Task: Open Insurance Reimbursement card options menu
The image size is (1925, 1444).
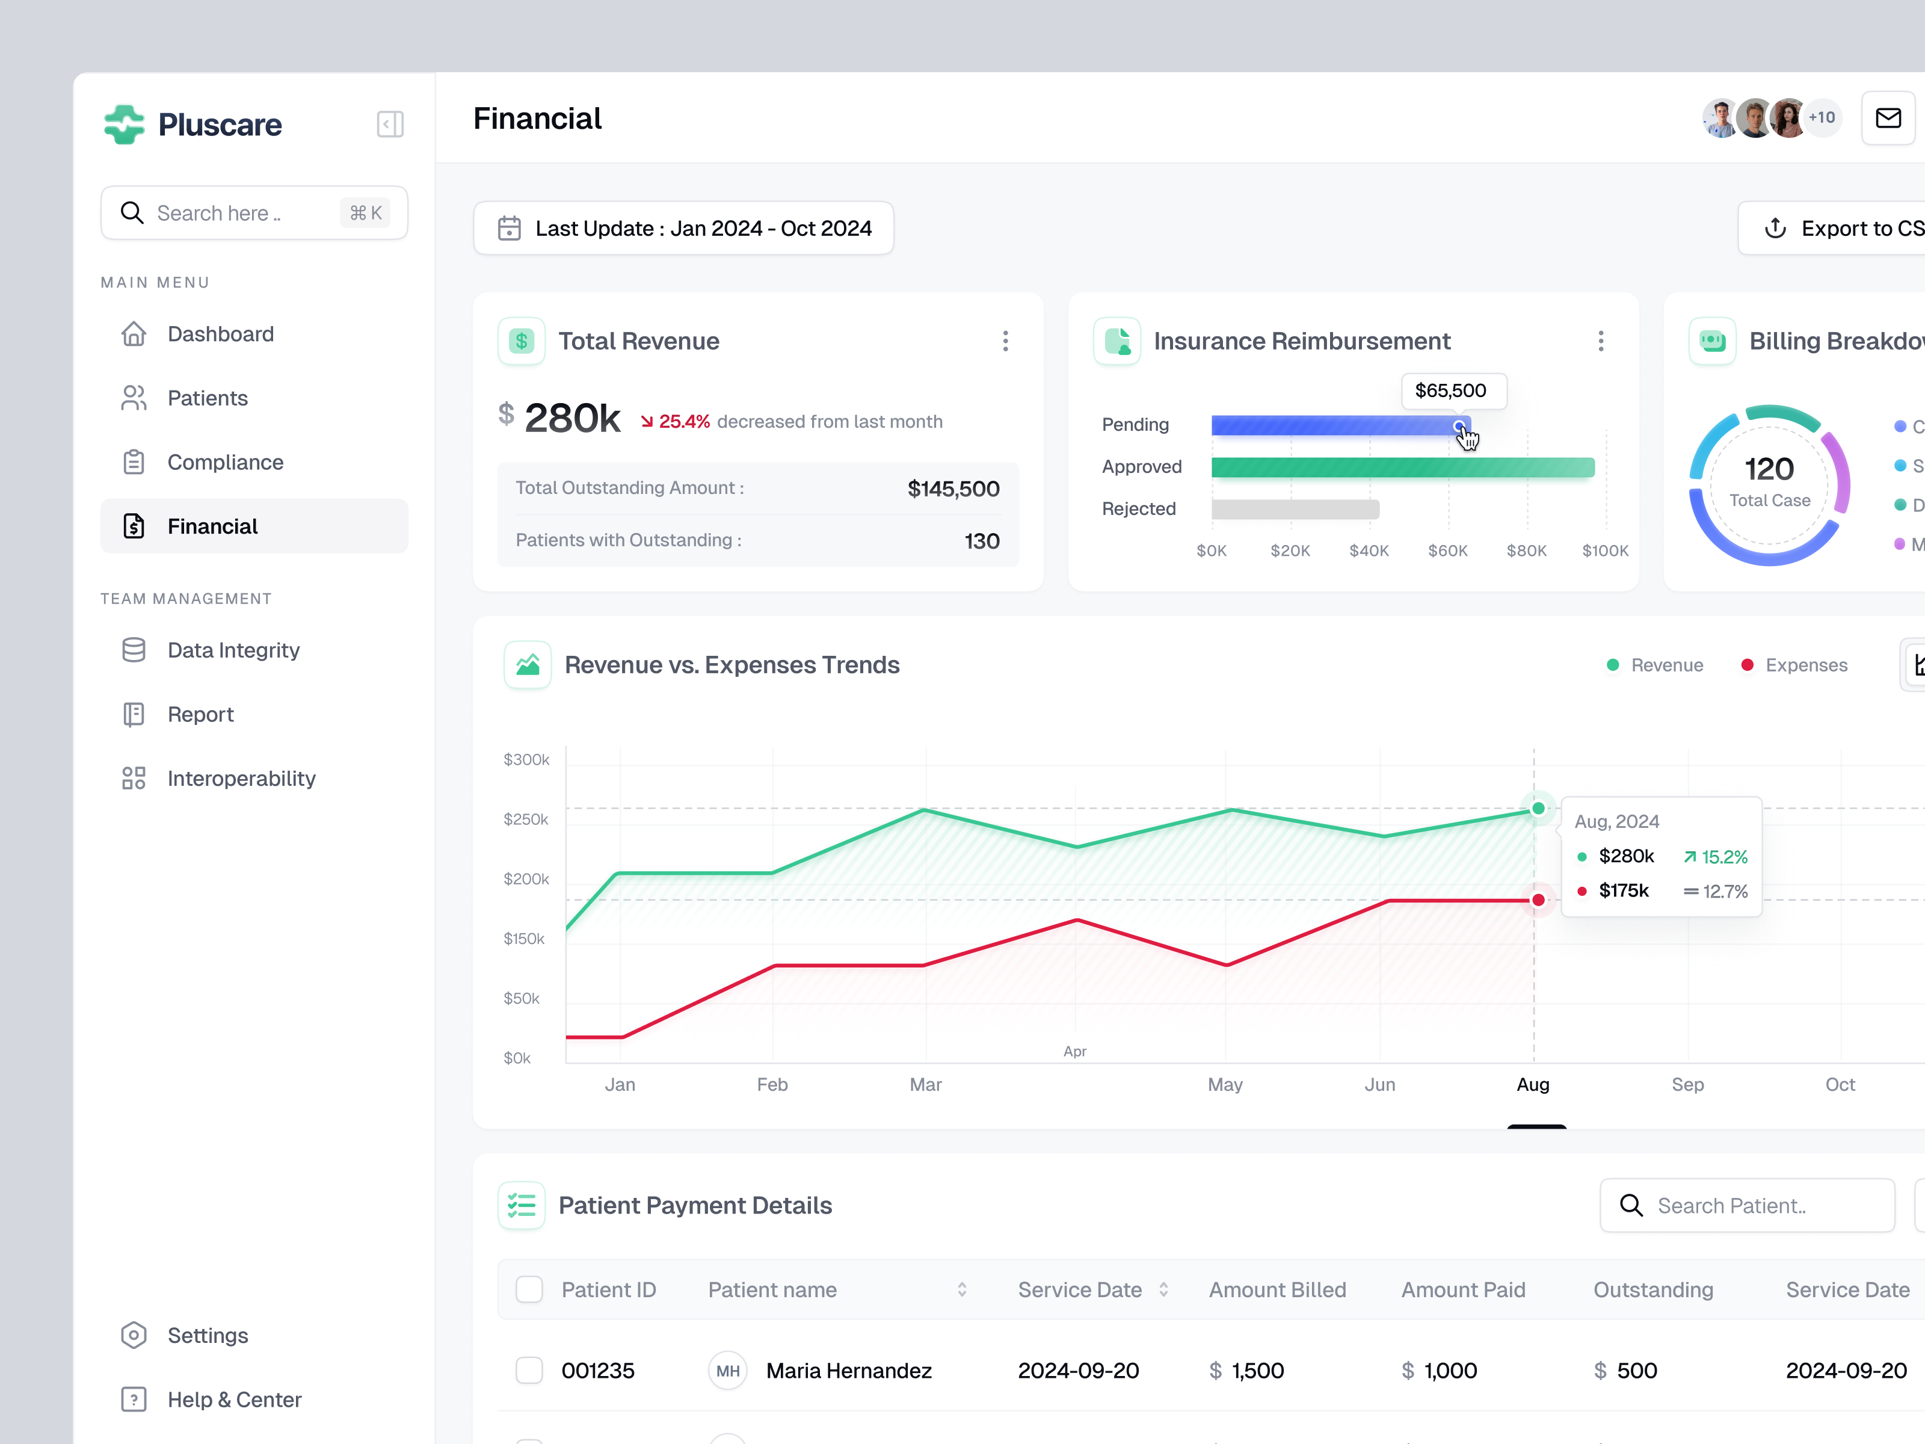Action: tap(1600, 341)
